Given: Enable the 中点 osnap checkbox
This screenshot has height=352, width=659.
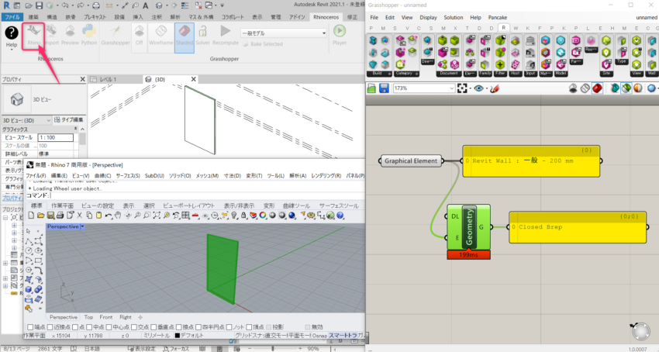Looking at the screenshot, I should [89, 326].
